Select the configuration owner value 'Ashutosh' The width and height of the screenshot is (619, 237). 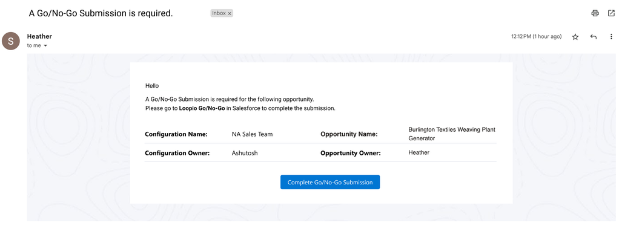(245, 153)
